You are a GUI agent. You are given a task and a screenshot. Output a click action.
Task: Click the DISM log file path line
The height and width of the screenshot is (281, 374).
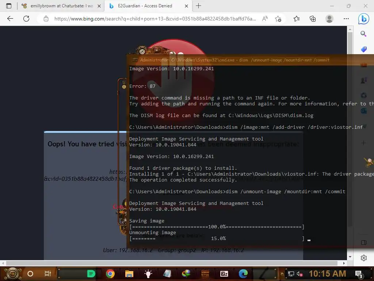tap(221, 115)
